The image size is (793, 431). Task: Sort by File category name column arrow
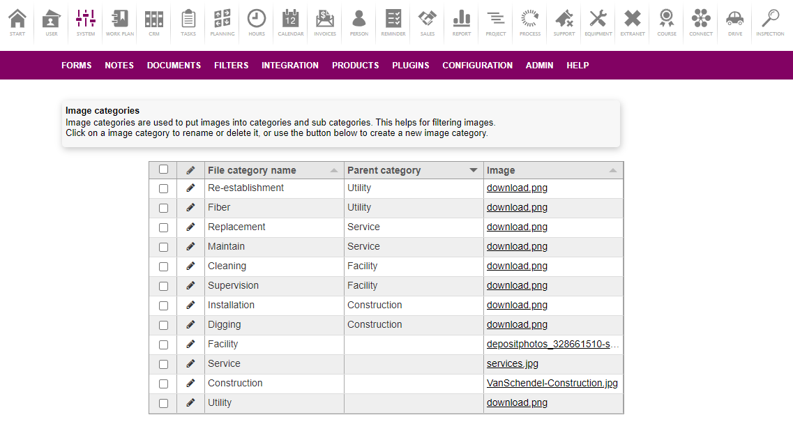coord(334,170)
